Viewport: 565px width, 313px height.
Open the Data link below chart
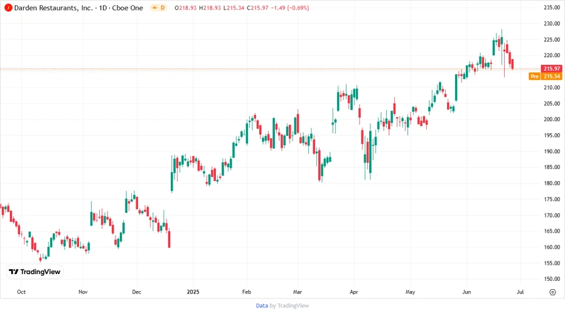tap(262, 305)
